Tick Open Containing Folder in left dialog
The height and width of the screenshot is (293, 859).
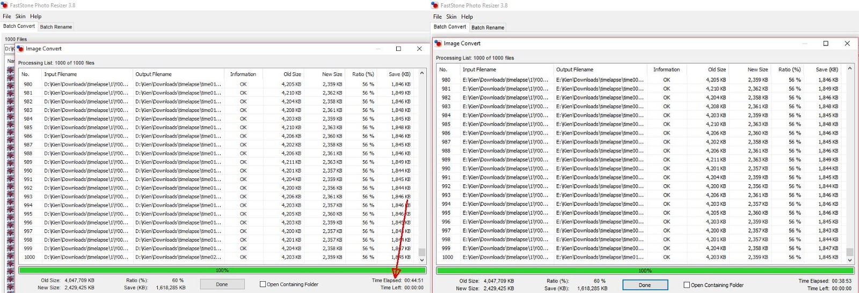click(263, 284)
